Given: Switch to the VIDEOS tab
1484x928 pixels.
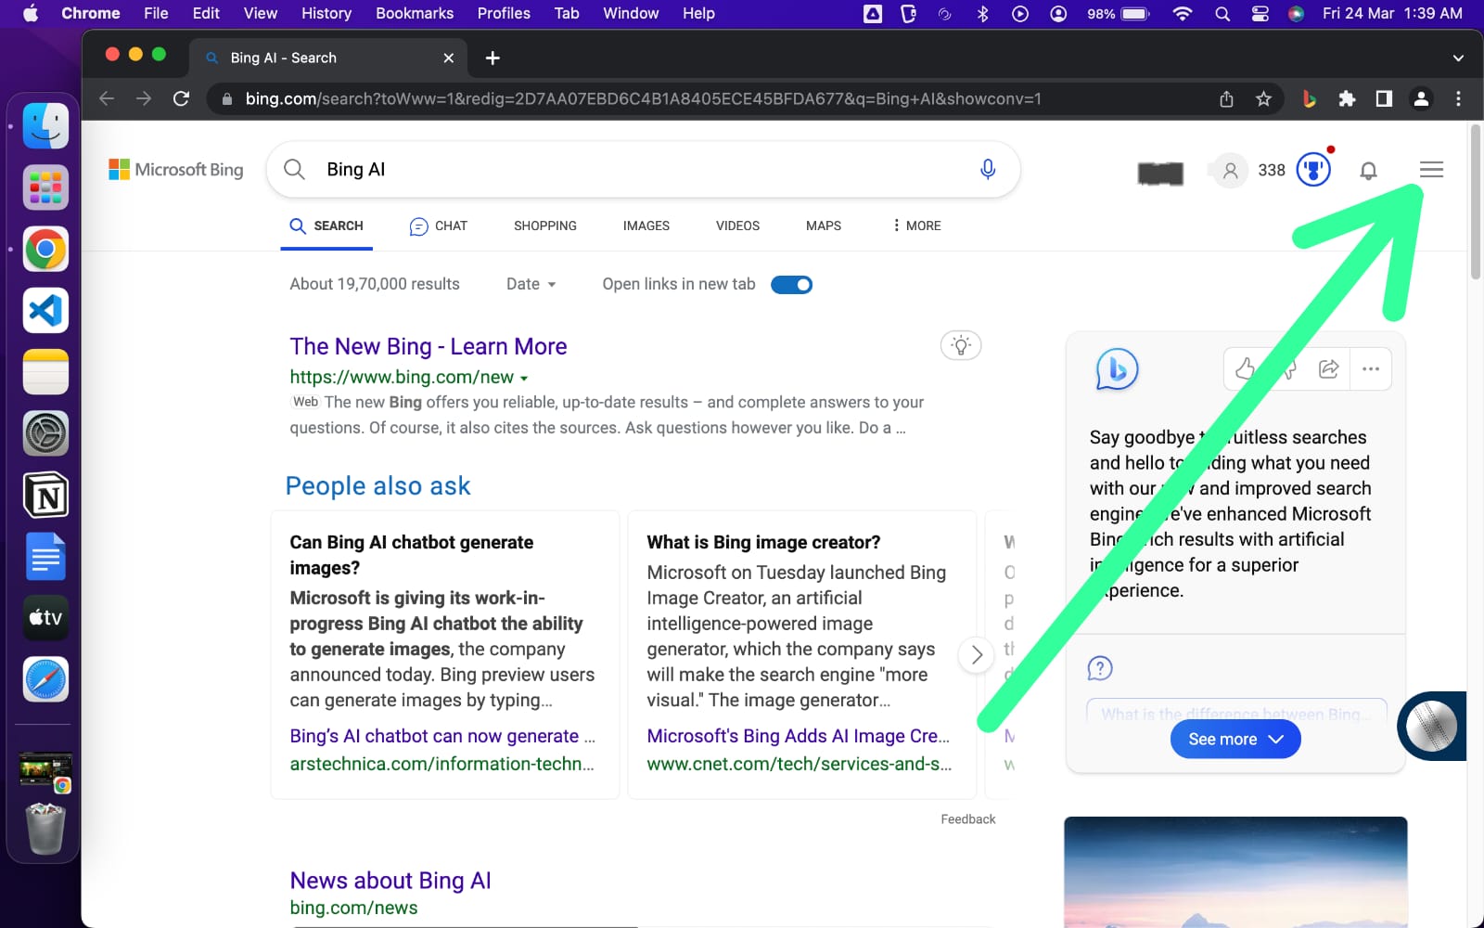Looking at the screenshot, I should (737, 226).
